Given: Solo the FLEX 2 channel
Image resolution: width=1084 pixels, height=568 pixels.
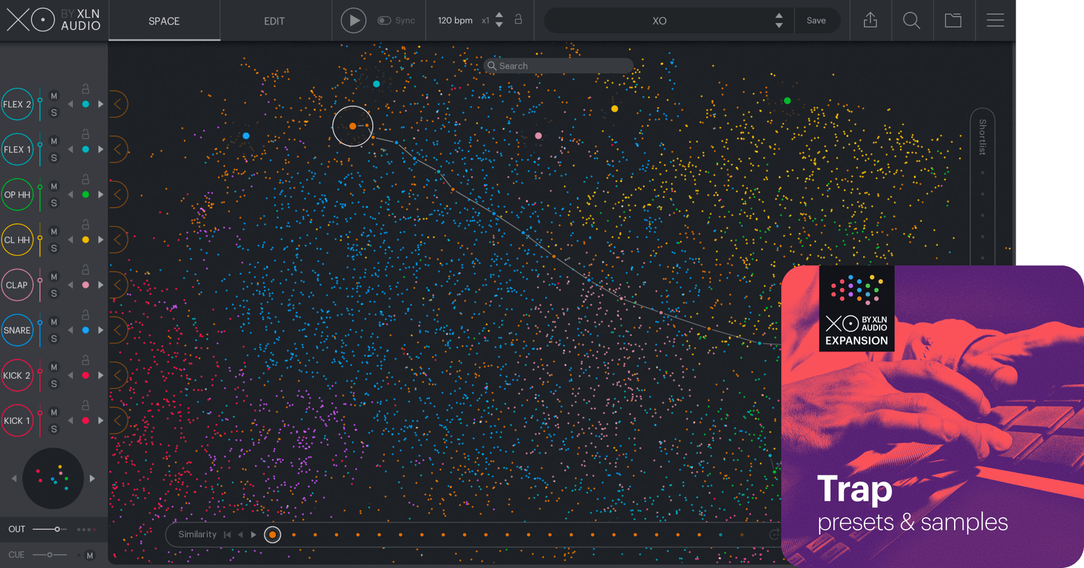Looking at the screenshot, I should 54,113.
